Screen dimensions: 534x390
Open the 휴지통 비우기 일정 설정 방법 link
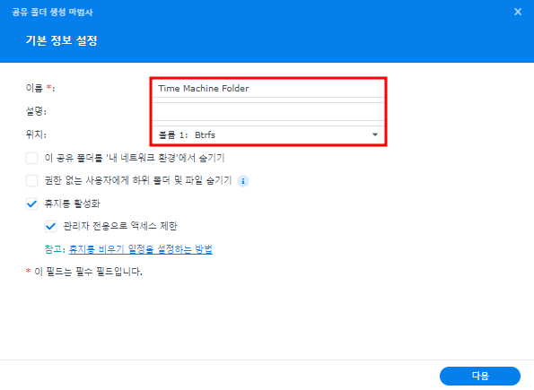[140, 249]
